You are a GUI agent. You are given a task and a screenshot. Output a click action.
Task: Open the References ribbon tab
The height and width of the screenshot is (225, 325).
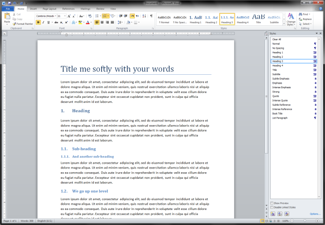68,9
